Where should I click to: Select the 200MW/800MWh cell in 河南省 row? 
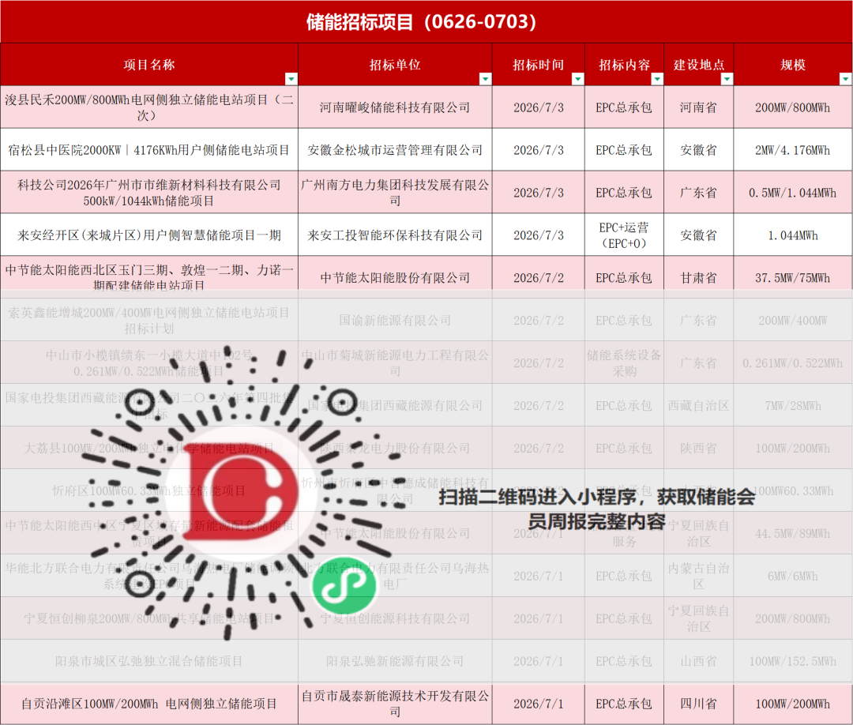click(x=793, y=107)
